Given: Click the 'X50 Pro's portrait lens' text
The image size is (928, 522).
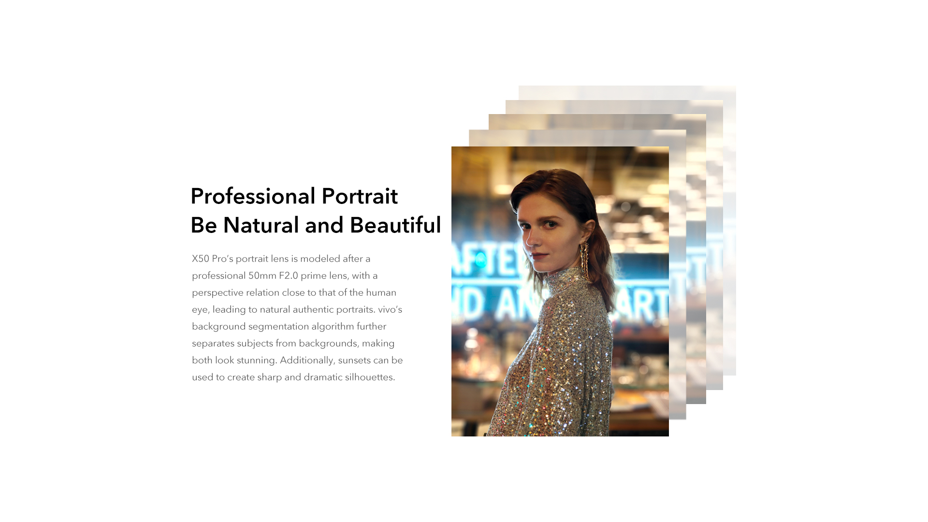Looking at the screenshot, I should pyautogui.click(x=240, y=259).
